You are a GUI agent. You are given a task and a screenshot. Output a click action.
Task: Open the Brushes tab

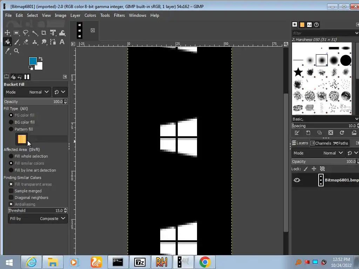coord(294,25)
